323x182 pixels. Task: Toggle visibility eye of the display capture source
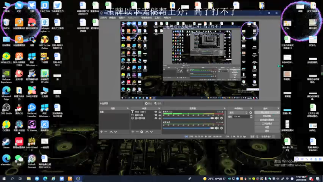(156, 118)
